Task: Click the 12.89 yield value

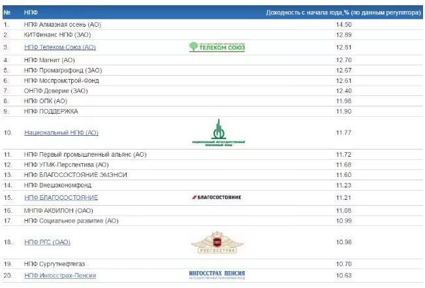Action: tap(343, 35)
